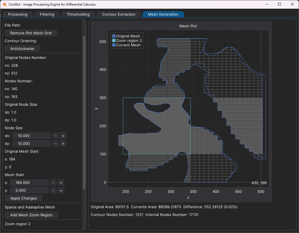Increase Node Size dx with plus
The image size is (299, 233).
click(x=63, y=136)
